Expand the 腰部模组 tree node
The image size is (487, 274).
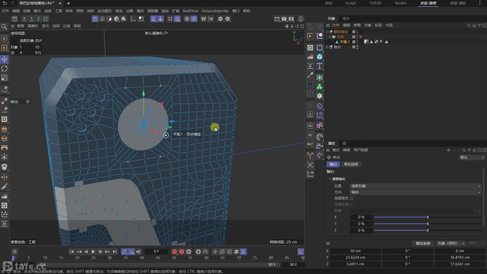pyautogui.click(x=327, y=32)
